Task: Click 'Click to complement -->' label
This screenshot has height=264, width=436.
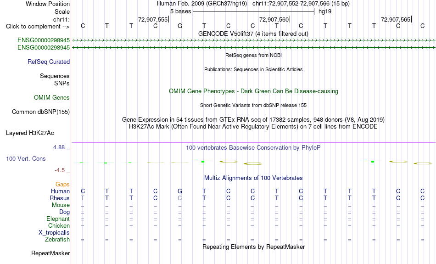Action: (x=38, y=27)
